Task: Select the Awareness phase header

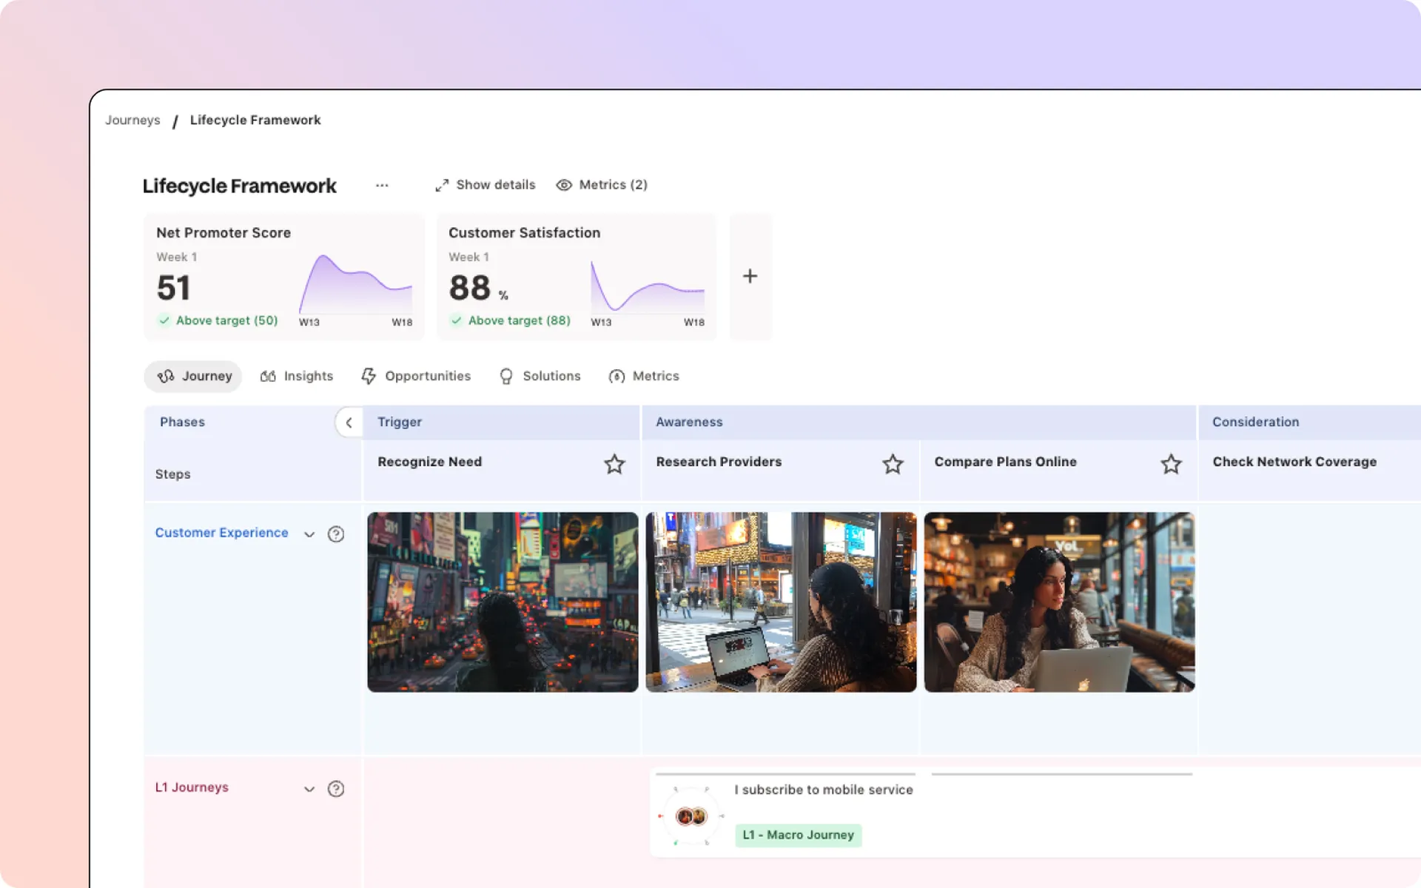Action: [x=919, y=422]
